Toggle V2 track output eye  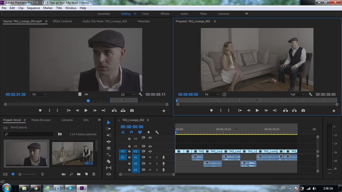[x=150, y=146]
